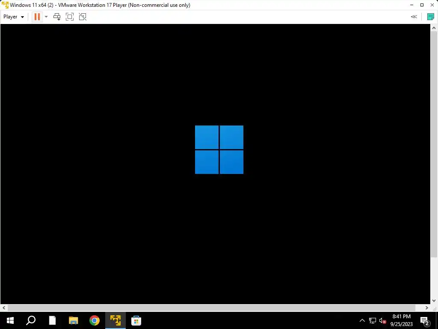The width and height of the screenshot is (438, 329).
Task: Click the Windows 11 boot logo in the VM
Action: coord(219,150)
